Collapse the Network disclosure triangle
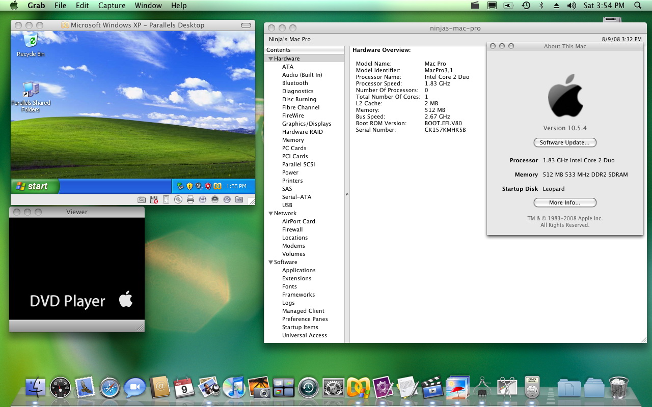 tap(270, 214)
